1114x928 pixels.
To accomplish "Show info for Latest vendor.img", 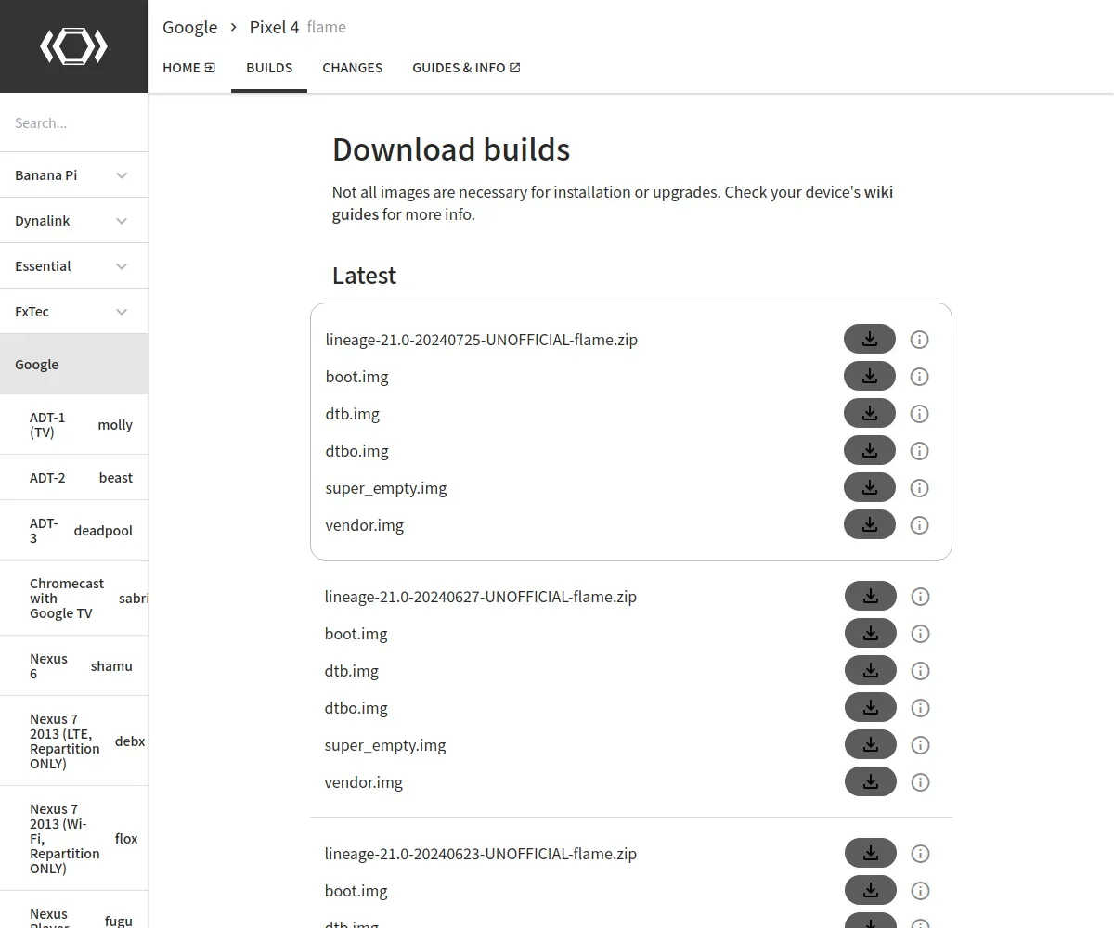I will coord(919,525).
